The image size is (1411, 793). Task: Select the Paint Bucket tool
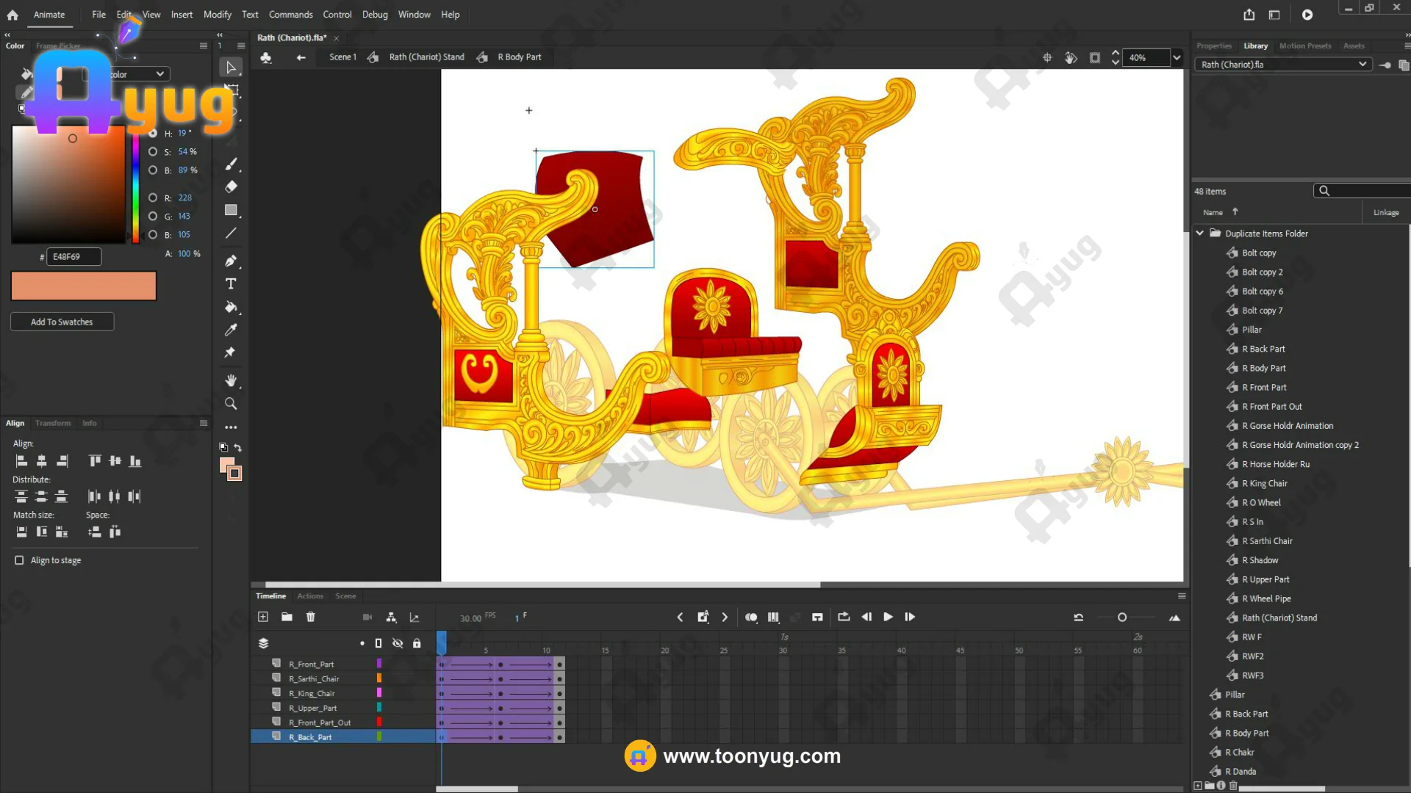[231, 307]
